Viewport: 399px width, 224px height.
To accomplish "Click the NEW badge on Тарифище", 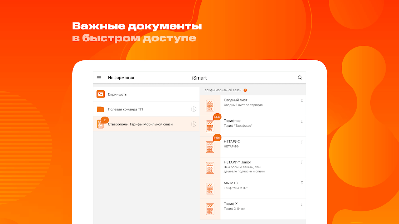I will click(x=217, y=117).
